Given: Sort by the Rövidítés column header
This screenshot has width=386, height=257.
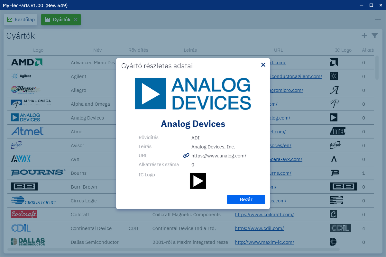Looking at the screenshot, I should click(138, 50).
